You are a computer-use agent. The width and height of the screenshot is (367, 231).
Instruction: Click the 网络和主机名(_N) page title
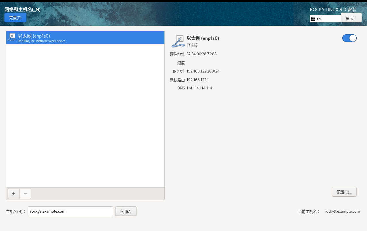(x=22, y=9)
